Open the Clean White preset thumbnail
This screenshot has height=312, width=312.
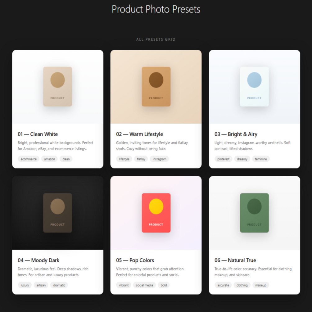[57, 87]
